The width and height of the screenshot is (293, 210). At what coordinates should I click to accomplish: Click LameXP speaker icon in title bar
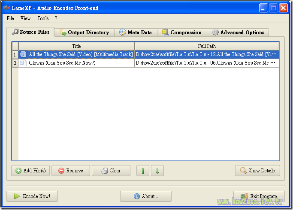7,8
